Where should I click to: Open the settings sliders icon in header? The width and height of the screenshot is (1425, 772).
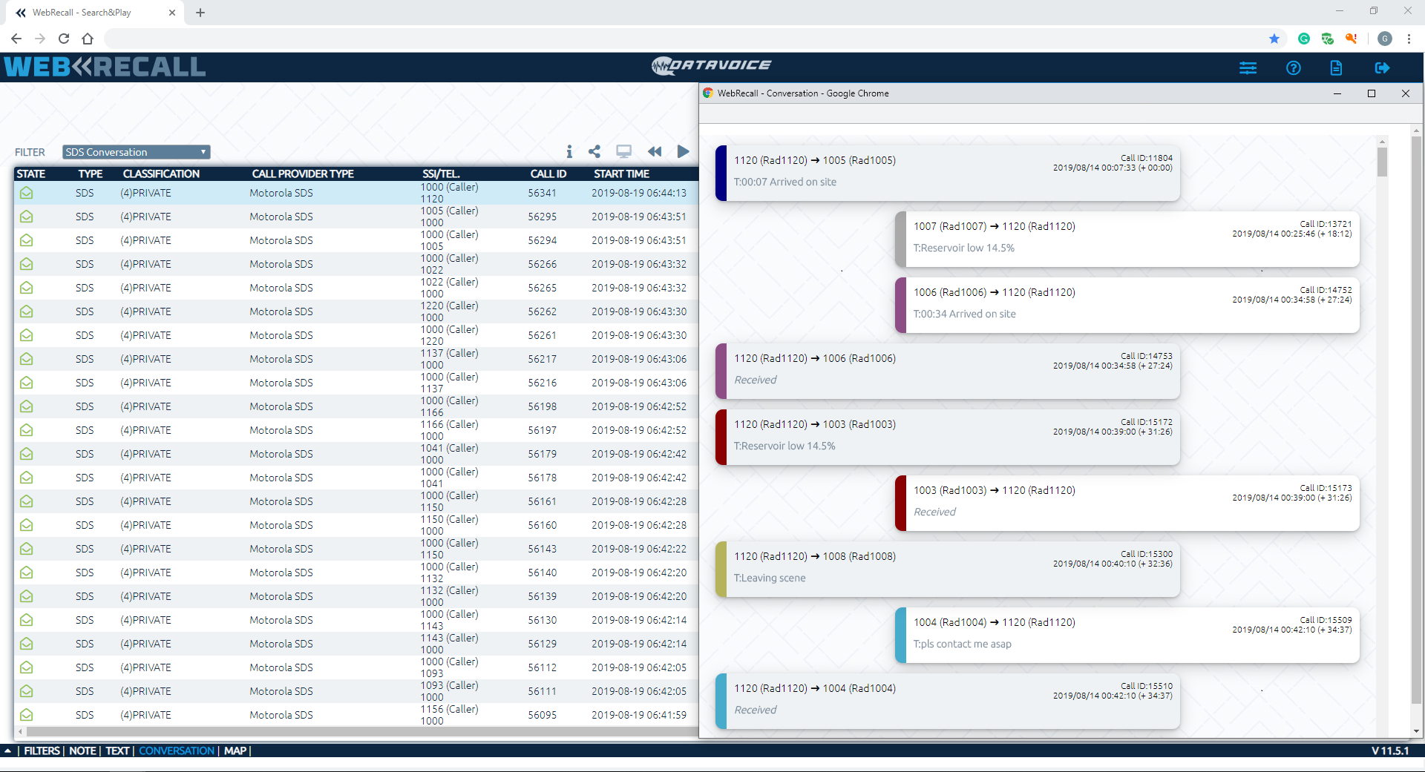click(x=1248, y=68)
